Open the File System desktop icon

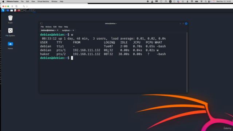pos(10,32)
